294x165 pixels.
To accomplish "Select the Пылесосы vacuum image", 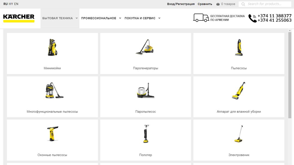I will (239, 47).
